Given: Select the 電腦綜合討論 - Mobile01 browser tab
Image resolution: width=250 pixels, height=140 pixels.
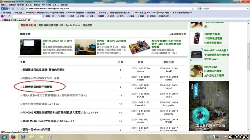Looking at the screenshot, I should pyautogui.click(x=16, y=20).
